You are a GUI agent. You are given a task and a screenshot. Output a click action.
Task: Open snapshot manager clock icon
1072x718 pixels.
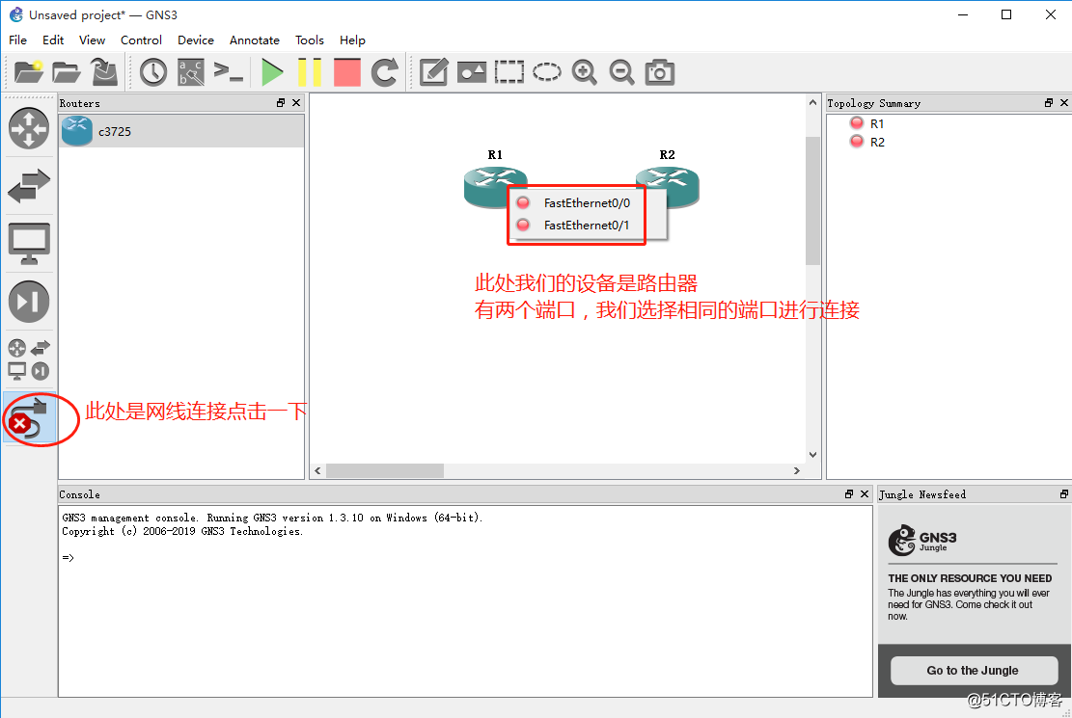(x=153, y=71)
